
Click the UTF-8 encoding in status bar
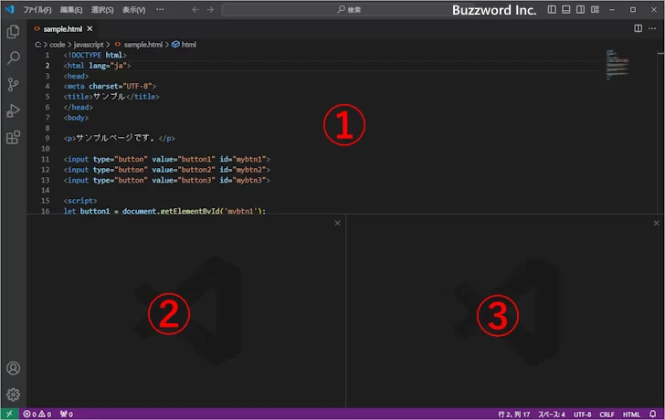583,414
